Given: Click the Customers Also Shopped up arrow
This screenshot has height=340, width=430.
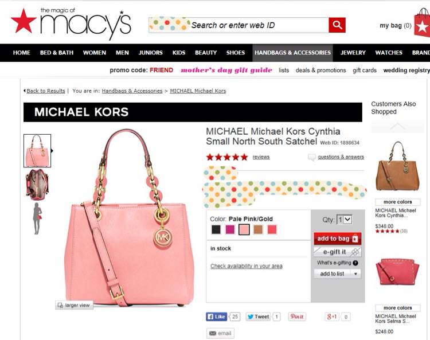Looking at the screenshot, I should pyautogui.click(x=397, y=126).
